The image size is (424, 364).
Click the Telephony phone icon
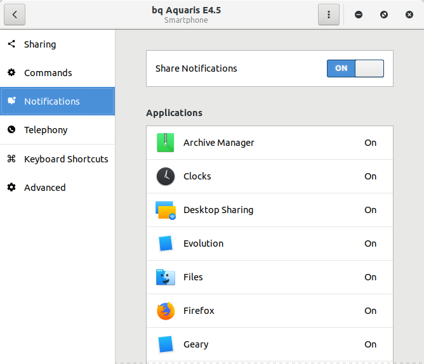pyautogui.click(x=11, y=130)
